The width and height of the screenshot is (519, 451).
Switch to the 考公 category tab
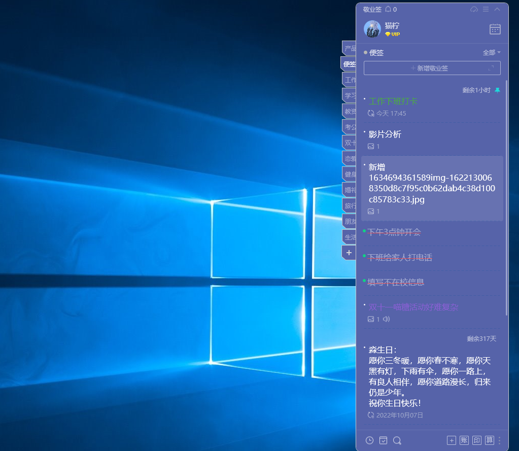tap(349, 127)
